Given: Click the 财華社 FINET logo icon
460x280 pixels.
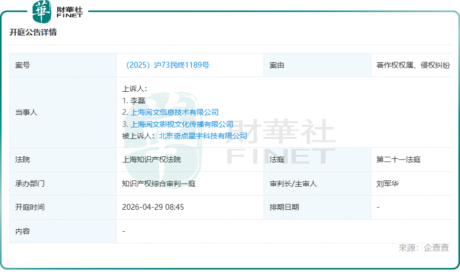Looking at the screenshot, I should pos(41,12).
